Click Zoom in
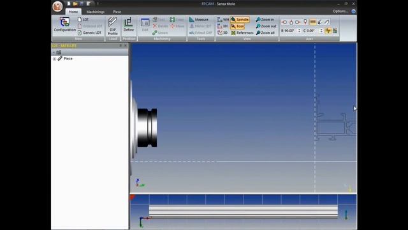The width and height of the screenshot is (408, 230). pos(265,20)
